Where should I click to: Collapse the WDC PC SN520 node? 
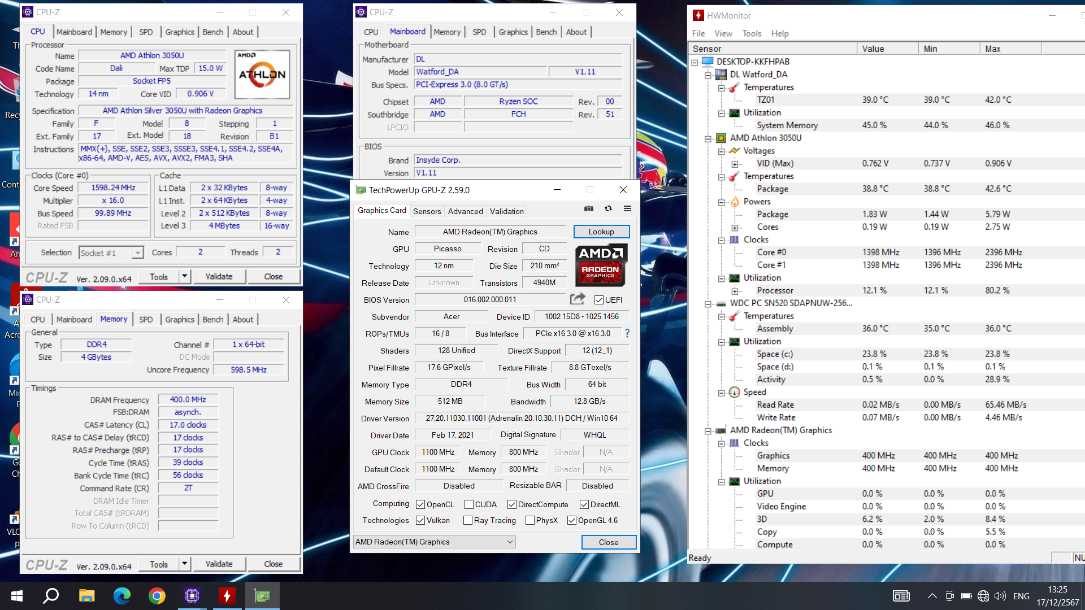[708, 304]
